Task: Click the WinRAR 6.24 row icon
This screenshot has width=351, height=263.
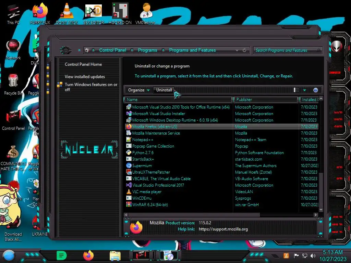Action: point(129,205)
